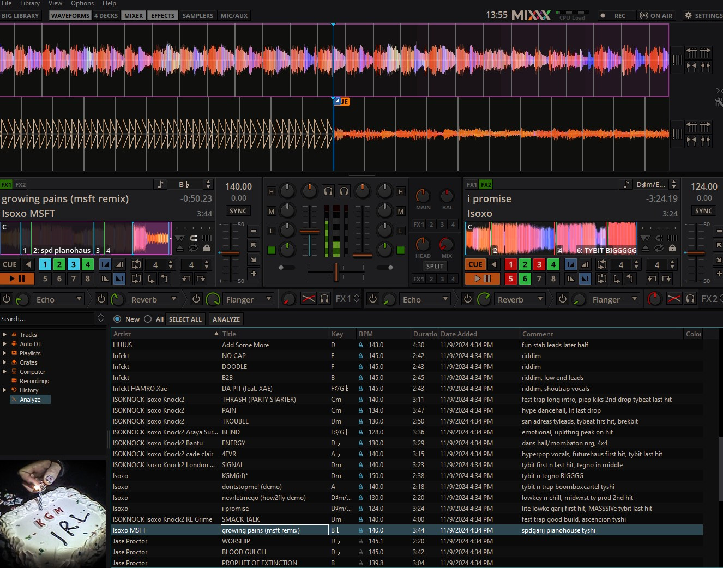Toggle headphone cue for right mixer channel
The height and width of the screenshot is (568, 723).
344,191
